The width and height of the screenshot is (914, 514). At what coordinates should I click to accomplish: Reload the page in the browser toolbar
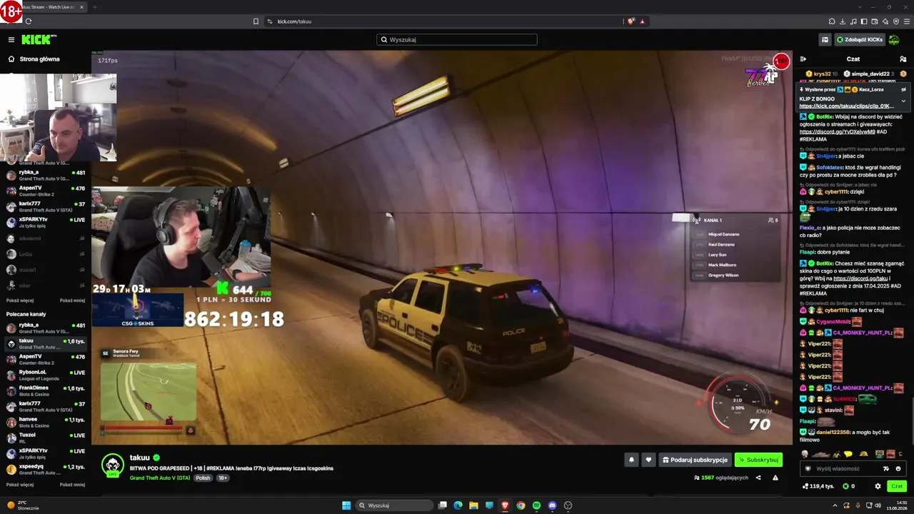pos(29,21)
